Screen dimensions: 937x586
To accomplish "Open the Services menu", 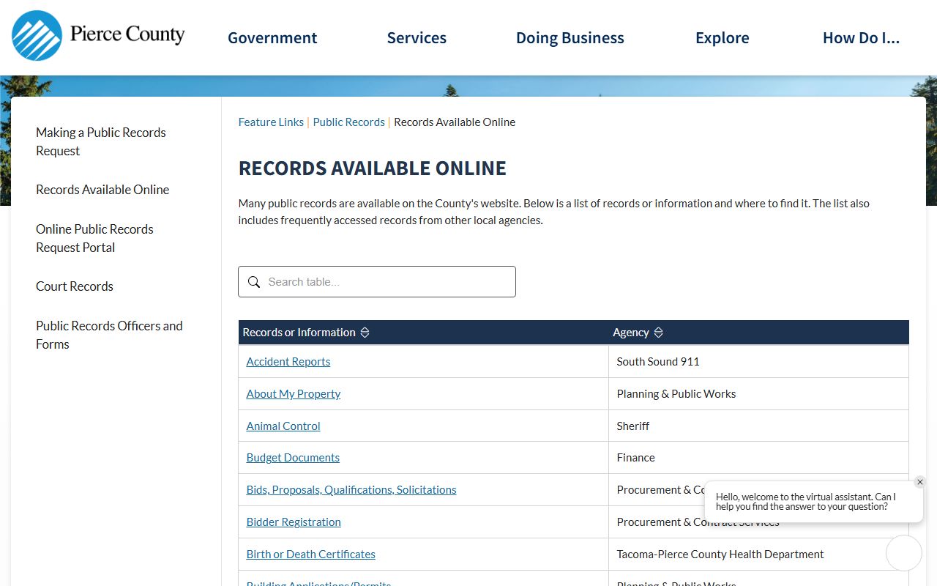I will tap(417, 38).
